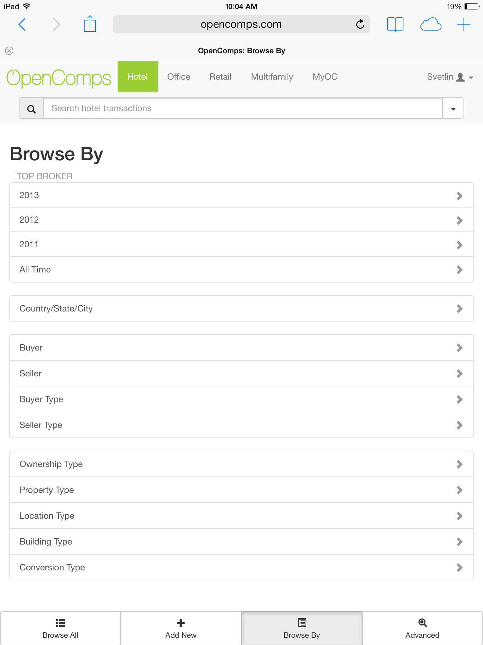Open the Safari share sheet icon
Screen dimensions: 483x645
(90, 24)
